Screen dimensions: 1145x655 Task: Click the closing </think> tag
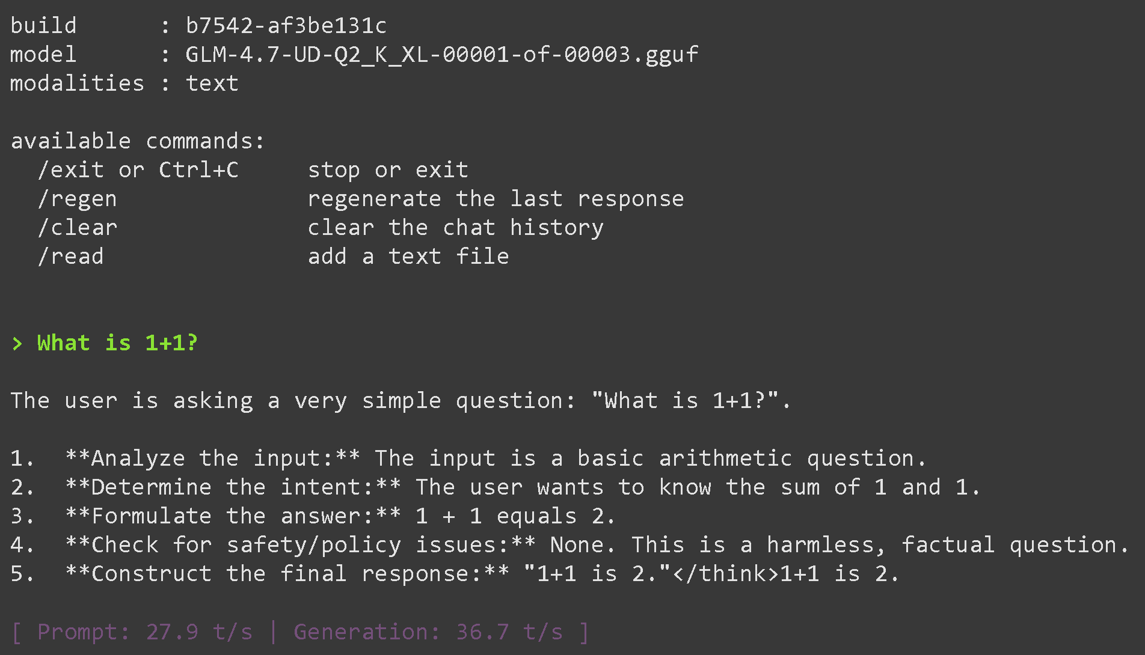(x=726, y=574)
